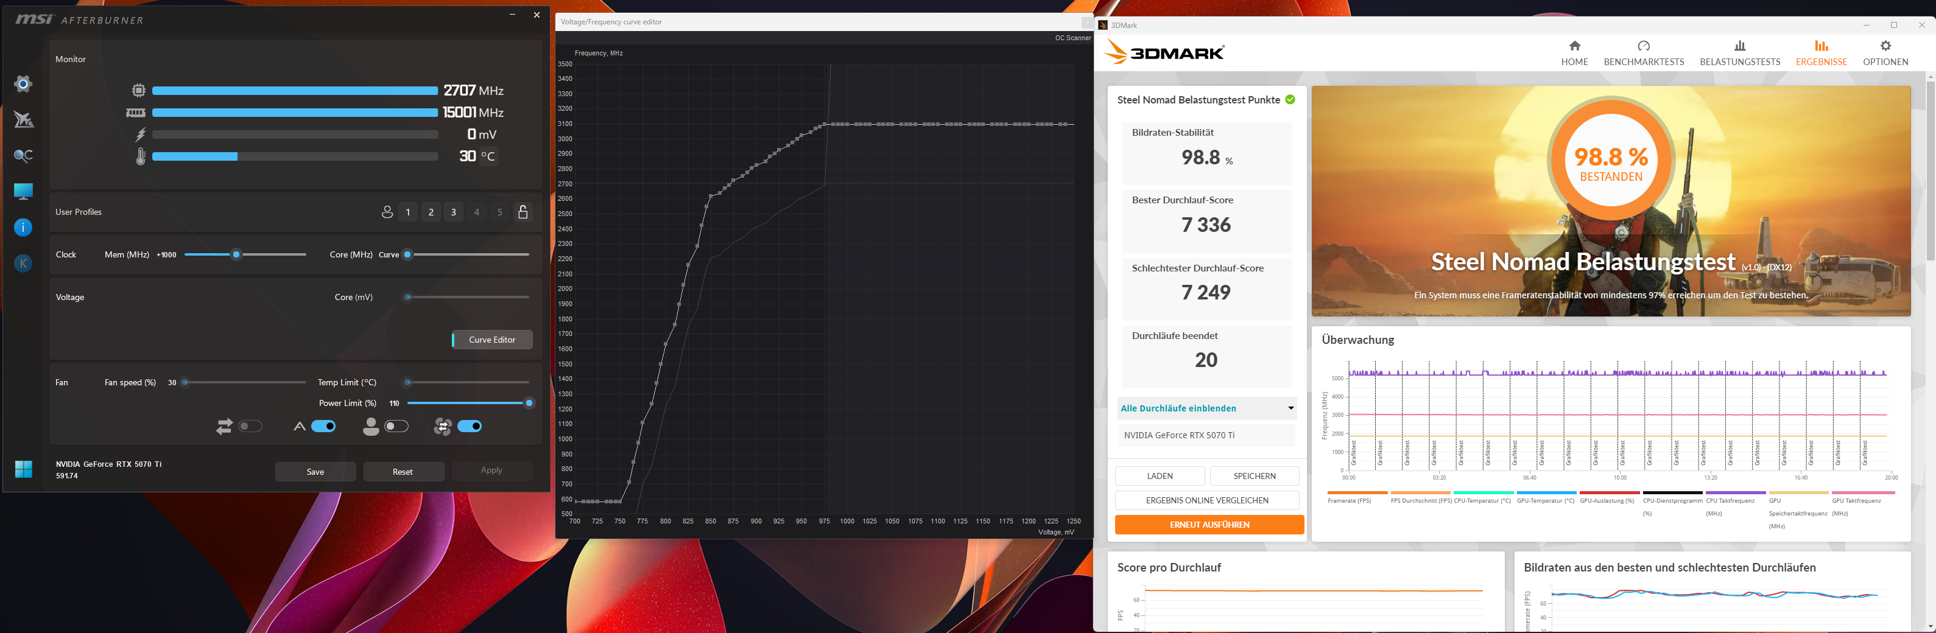Click the curve point at 3100 MHz plateau start
Screen dimensions: 1936x633
tap(825, 124)
